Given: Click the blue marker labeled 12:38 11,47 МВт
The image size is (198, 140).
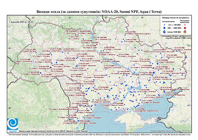Looking at the screenshot, I should tap(36, 53).
